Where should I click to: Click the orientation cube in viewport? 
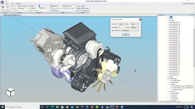tap(10, 92)
